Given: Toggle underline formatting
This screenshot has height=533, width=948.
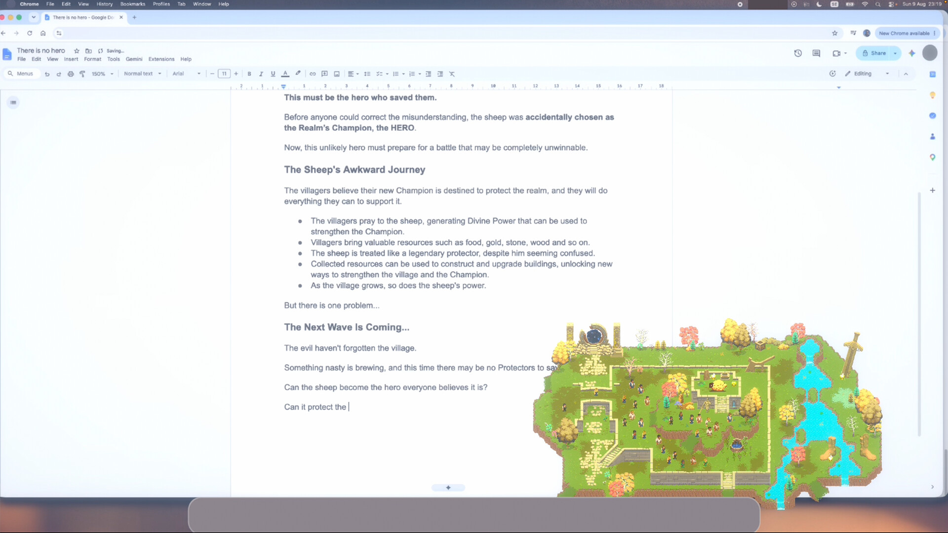Looking at the screenshot, I should (273, 74).
